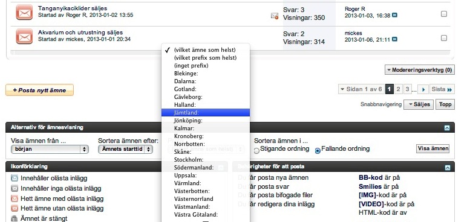Select Stigande ordning radio button

[x=256, y=151]
